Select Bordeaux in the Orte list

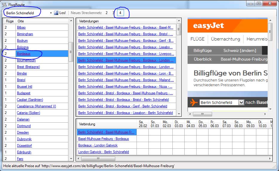point(24,54)
